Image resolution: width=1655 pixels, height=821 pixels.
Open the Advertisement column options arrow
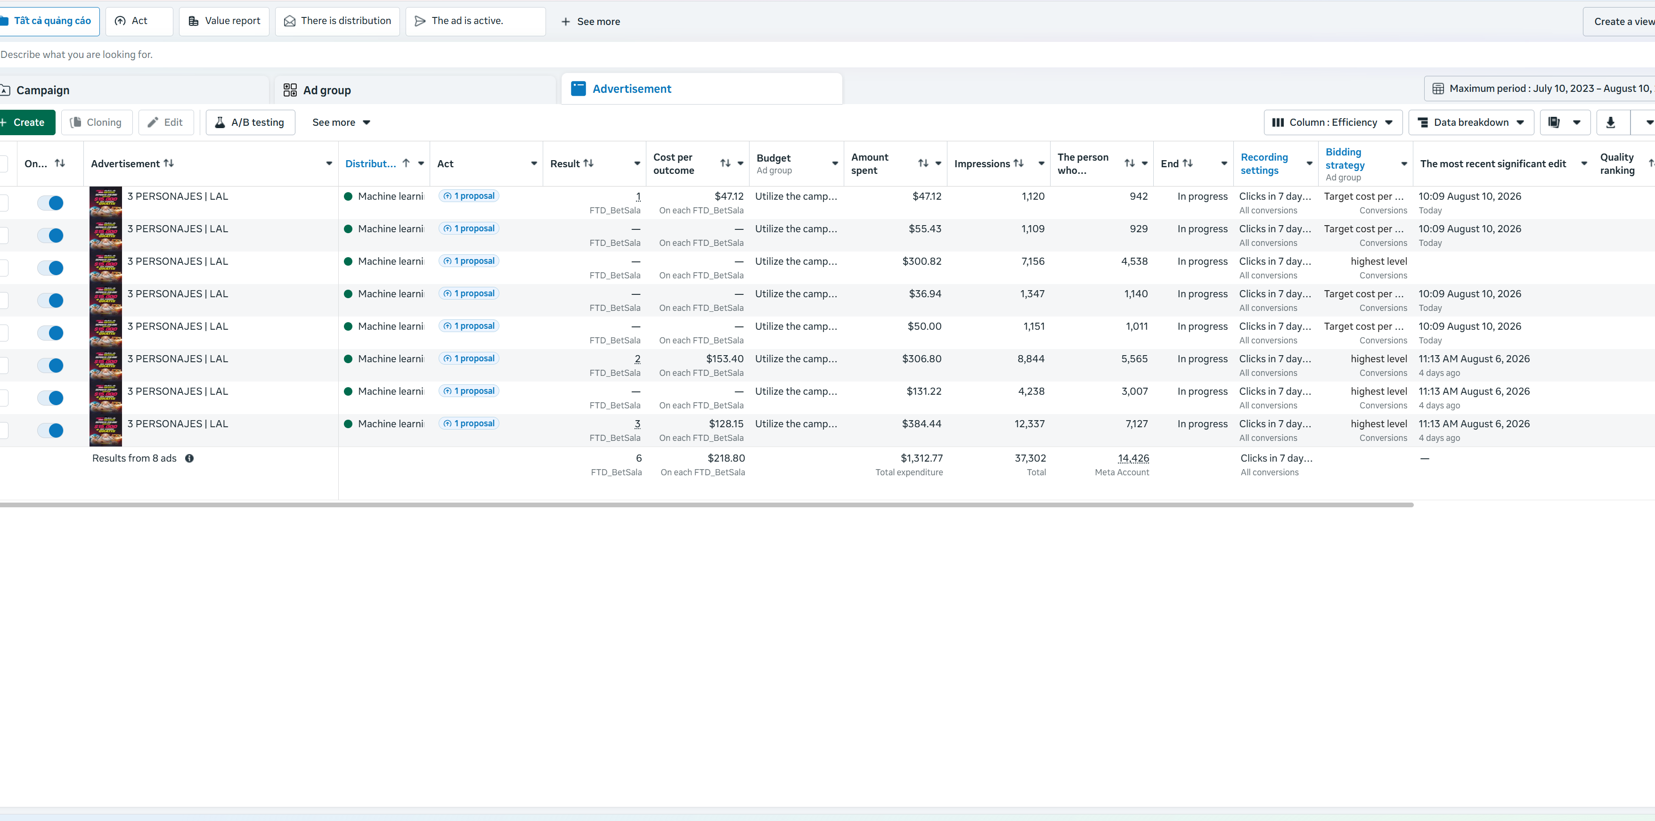coord(329,163)
